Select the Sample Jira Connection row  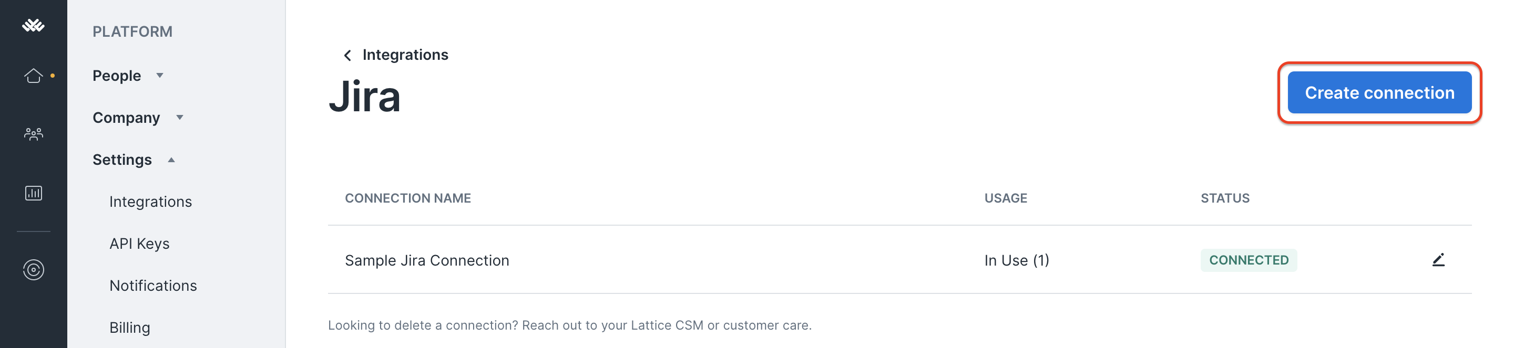(x=899, y=260)
